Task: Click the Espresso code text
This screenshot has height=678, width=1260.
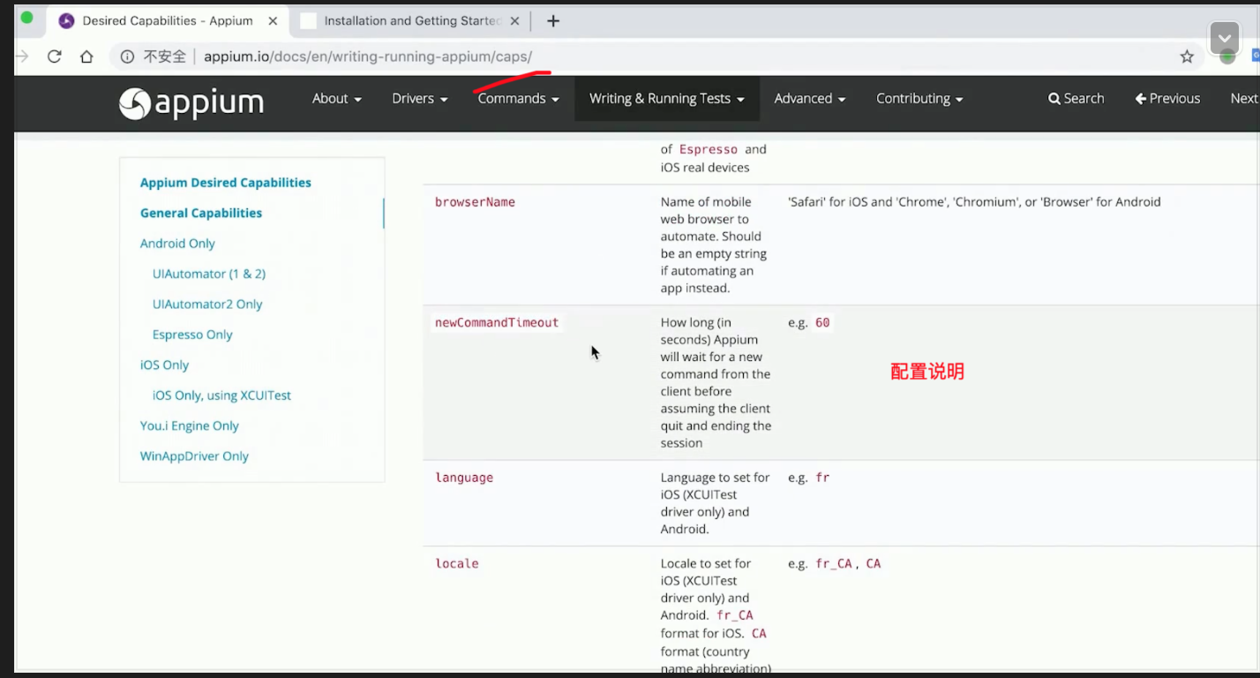Action: pos(708,150)
